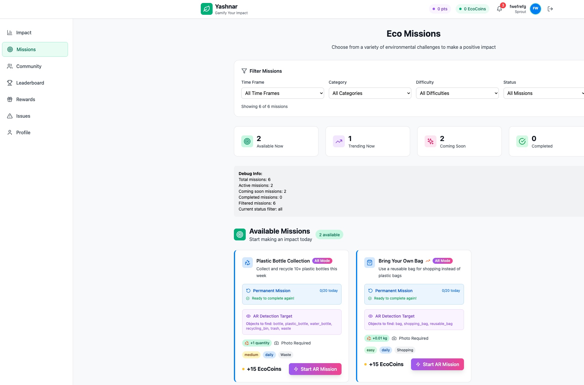This screenshot has height=385, width=584.
Task: Click the recycle icon on Plastic Bottle Collection
Action: pyautogui.click(x=247, y=263)
